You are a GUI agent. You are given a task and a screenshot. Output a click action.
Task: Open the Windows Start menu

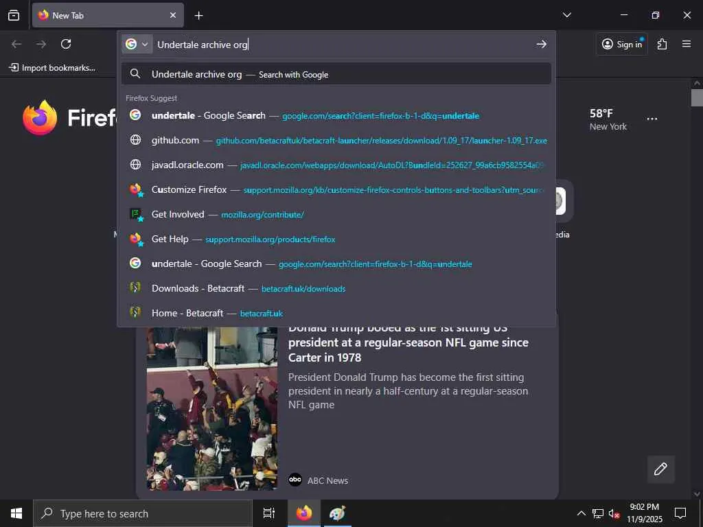pos(16,513)
